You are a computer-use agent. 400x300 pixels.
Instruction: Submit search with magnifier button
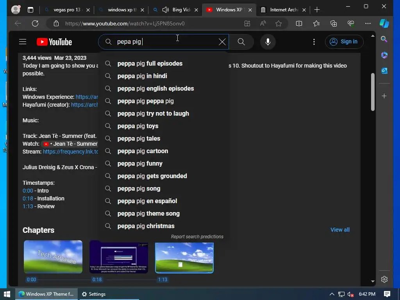point(241,42)
